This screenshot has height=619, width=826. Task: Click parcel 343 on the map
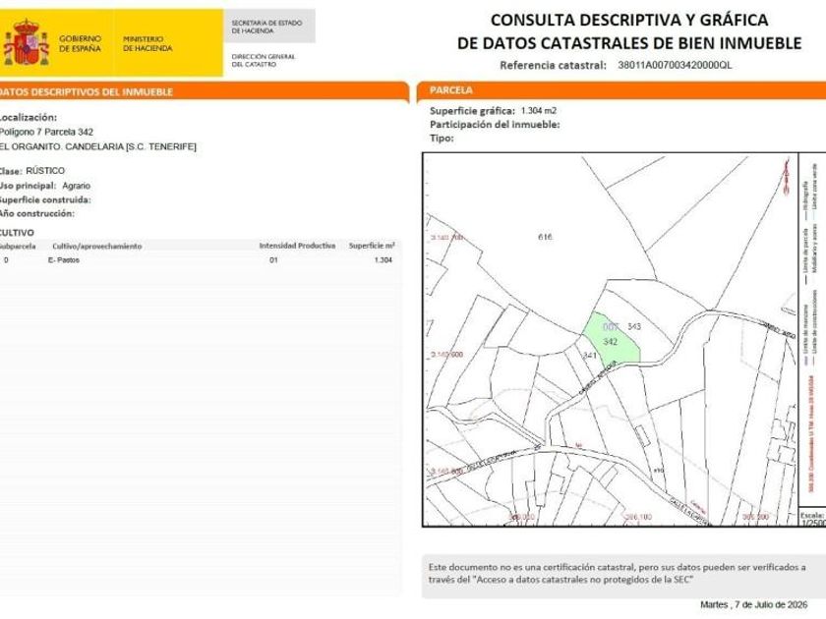[634, 327]
